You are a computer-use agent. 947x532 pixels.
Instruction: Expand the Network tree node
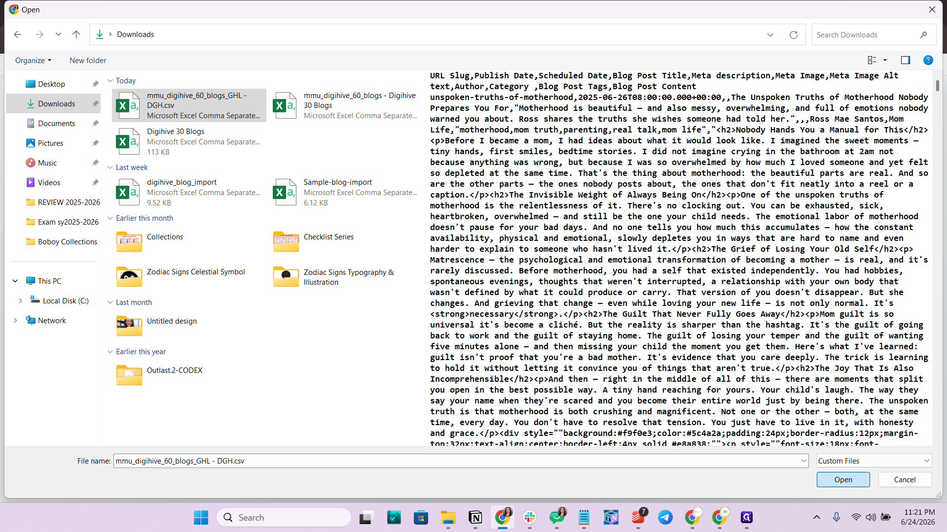(x=15, y=321)
